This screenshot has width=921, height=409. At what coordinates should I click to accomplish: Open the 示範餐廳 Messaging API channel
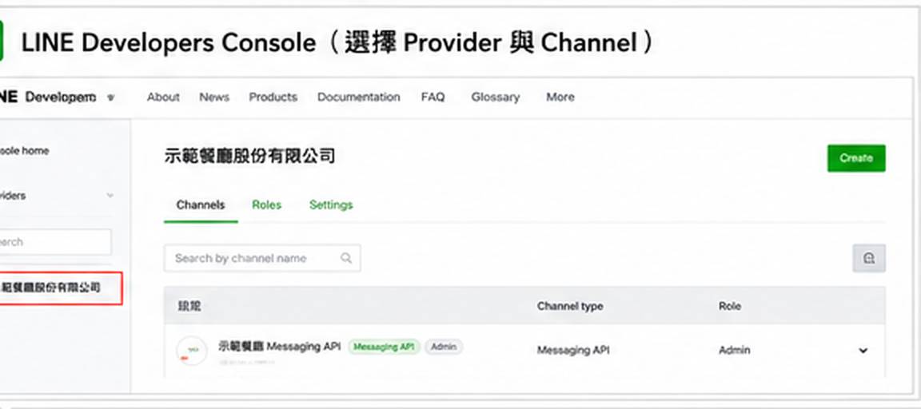point(280,347)
